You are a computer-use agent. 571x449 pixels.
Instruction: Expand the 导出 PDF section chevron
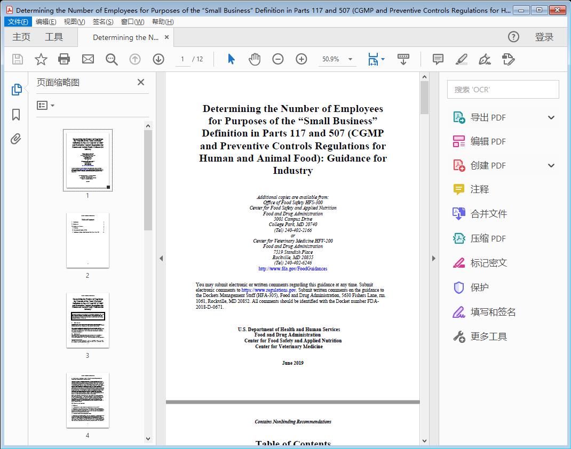pos(551,117)
